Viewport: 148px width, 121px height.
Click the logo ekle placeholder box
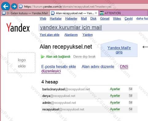point(21,63)
